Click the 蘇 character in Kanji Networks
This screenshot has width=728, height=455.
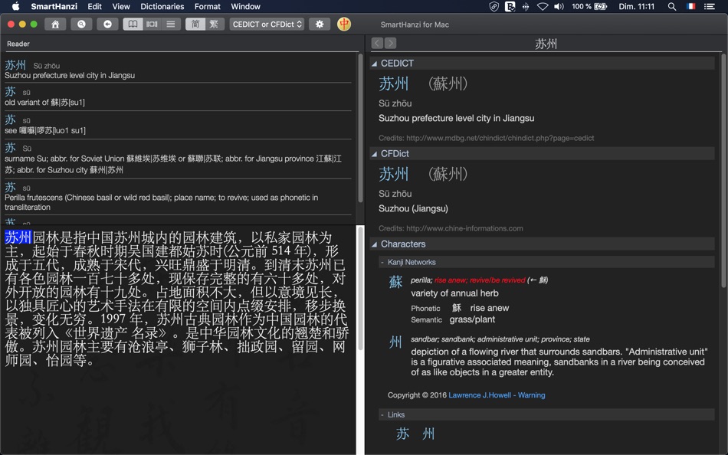(x=395, y=281)
